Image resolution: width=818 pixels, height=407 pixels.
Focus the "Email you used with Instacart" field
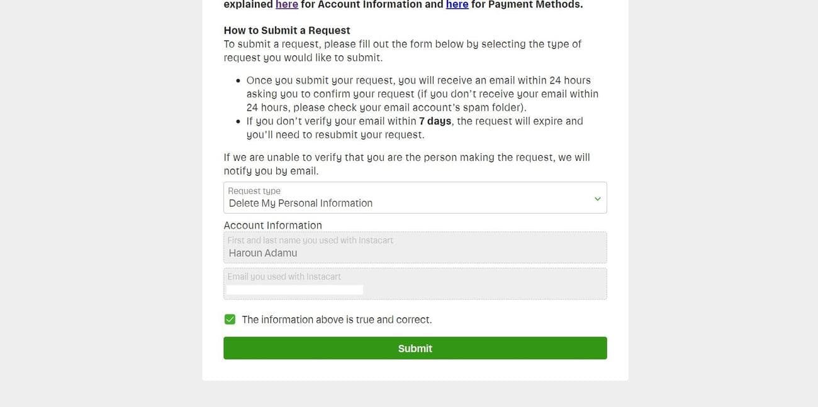click(x=415, y=283)
